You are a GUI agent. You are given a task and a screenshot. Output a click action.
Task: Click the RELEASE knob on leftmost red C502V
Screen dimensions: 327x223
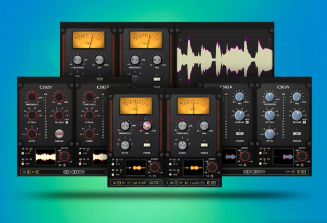pos(59,115)
